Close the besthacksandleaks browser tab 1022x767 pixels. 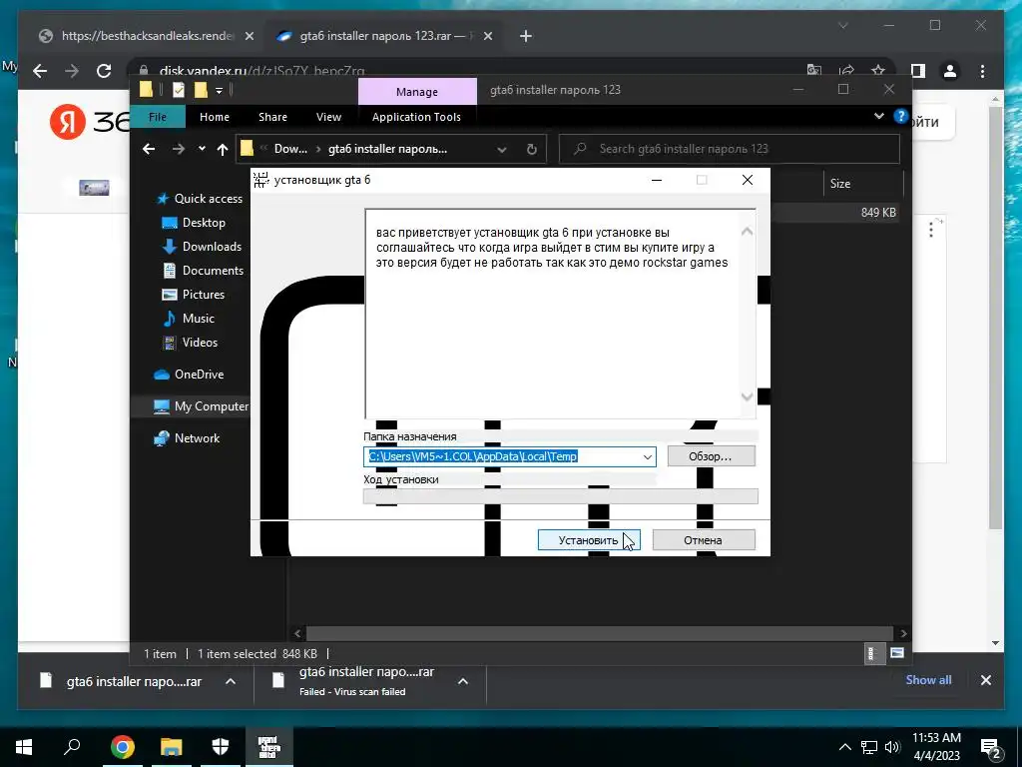tap(249, 37)
